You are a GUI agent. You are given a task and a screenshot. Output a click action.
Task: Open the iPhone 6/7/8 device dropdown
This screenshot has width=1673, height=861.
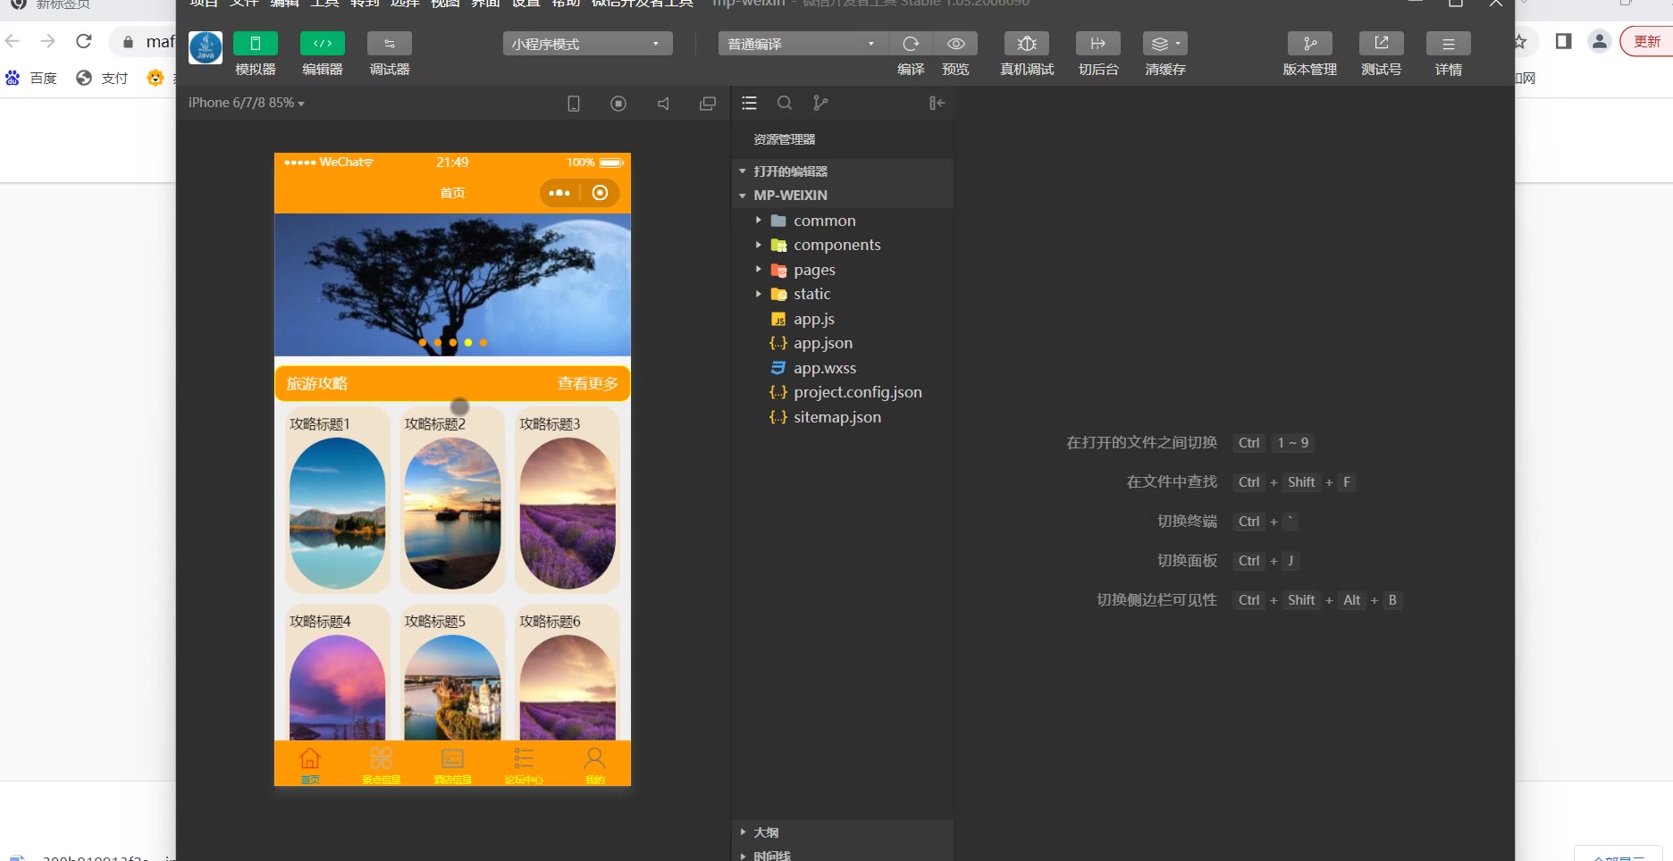click(246, 103)
